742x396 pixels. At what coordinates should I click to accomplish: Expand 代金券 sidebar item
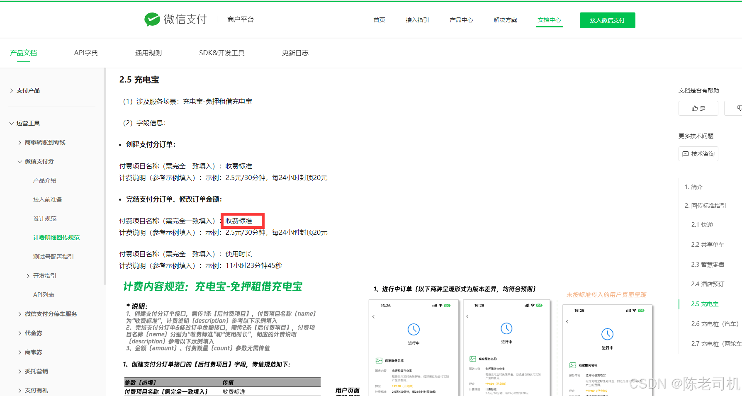click(30, 333)
